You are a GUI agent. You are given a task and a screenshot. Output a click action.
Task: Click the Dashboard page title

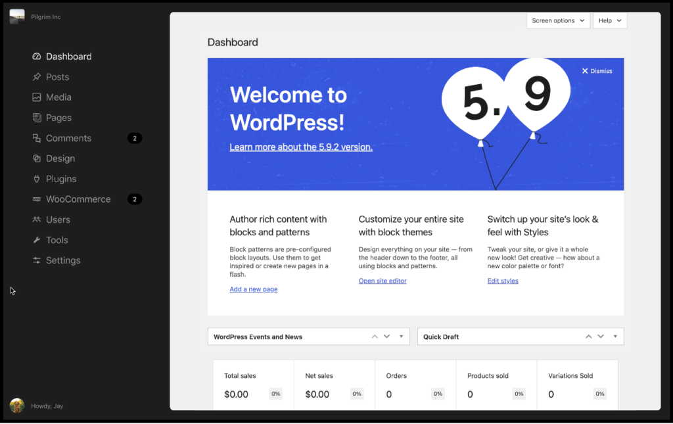point(233,42)
